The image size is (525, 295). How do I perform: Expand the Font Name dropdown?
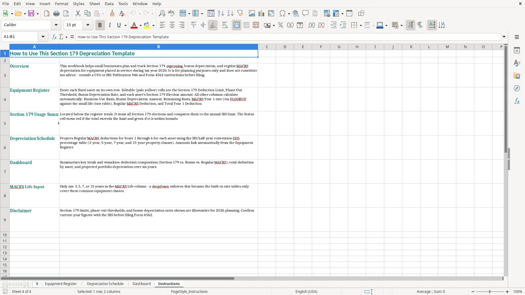(56, 25)
